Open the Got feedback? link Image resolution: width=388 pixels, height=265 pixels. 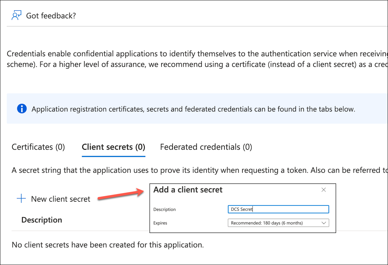point(51,16)
